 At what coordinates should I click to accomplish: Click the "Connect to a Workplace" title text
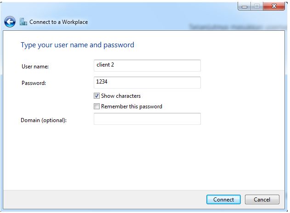coord(58,22)
